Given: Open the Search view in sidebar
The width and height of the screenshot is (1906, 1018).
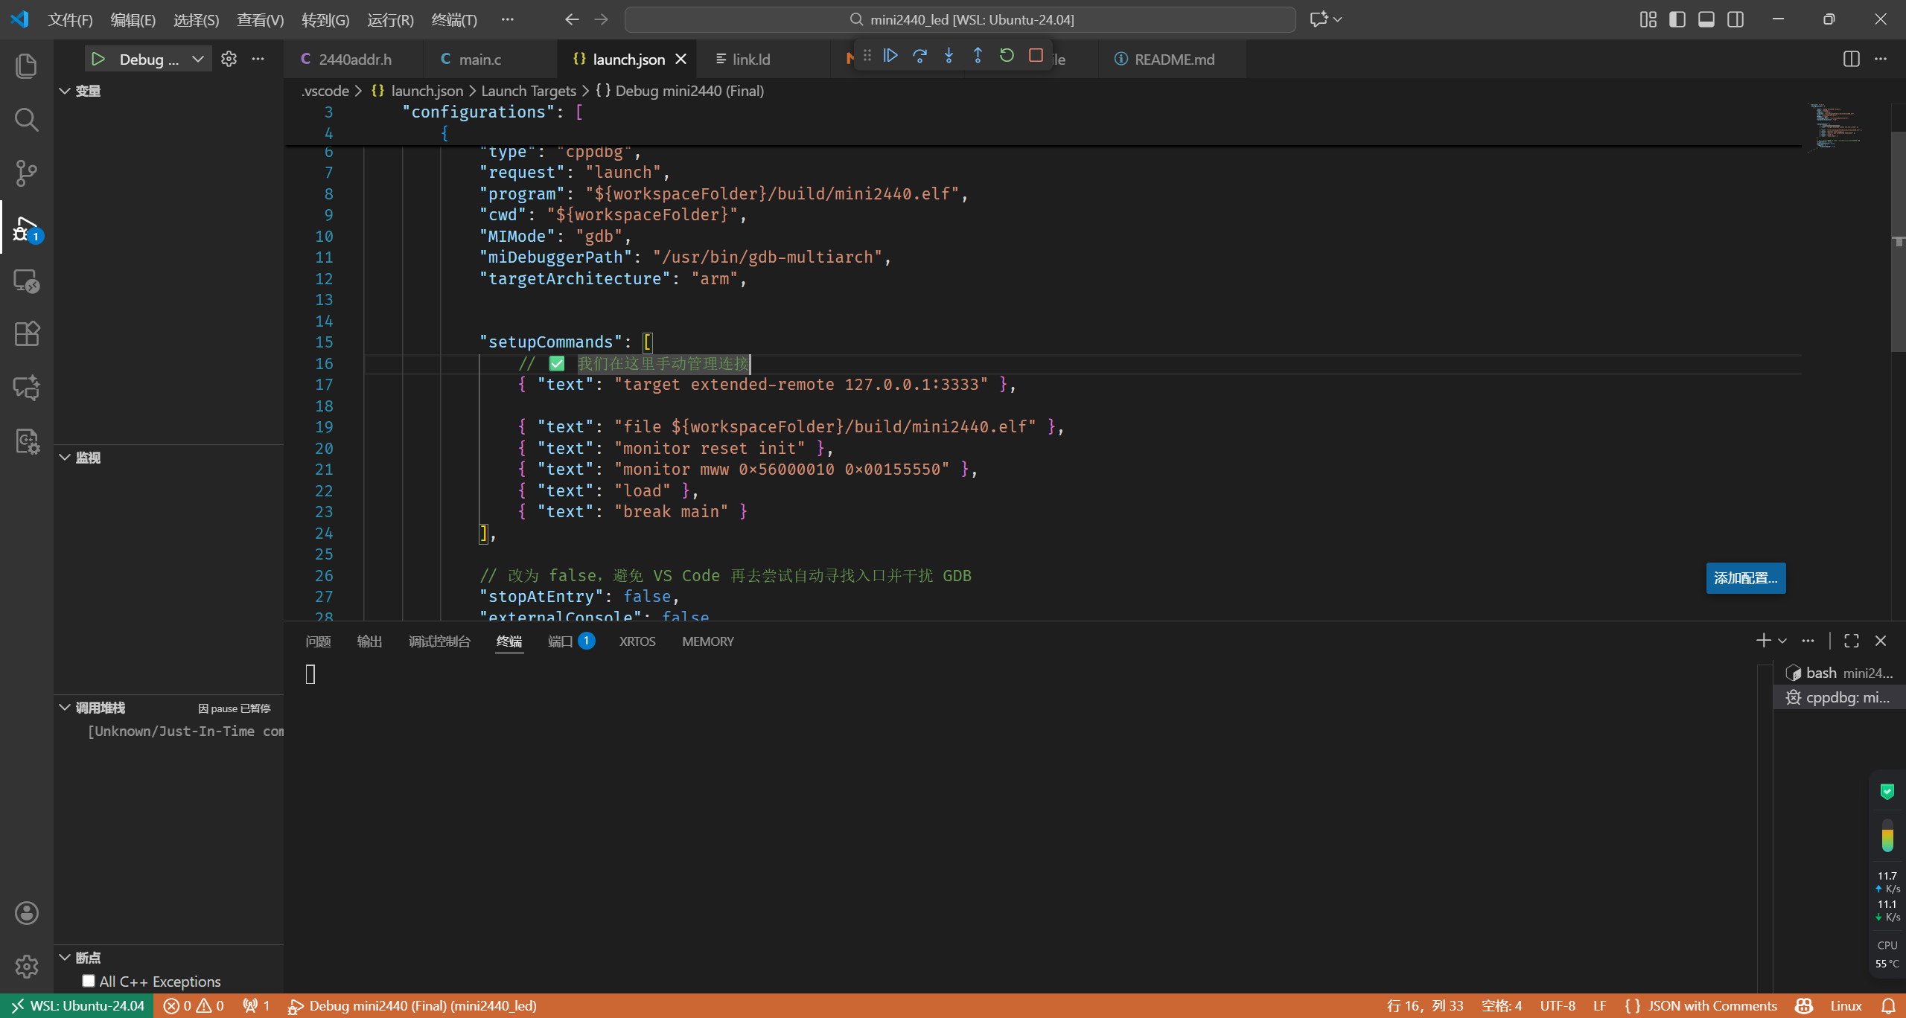Looking at the screenshot, I should coord(27,120).
